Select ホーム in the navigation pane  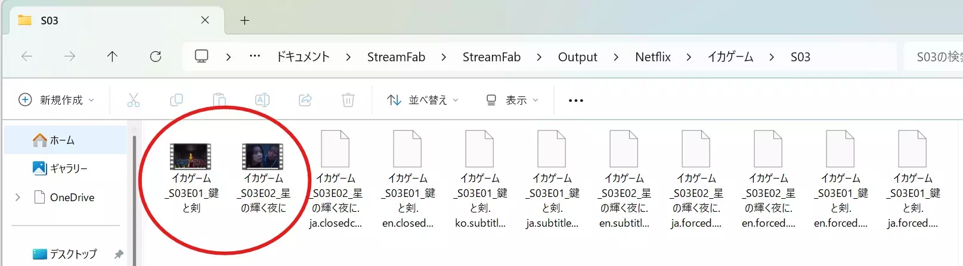click(66, 140)
